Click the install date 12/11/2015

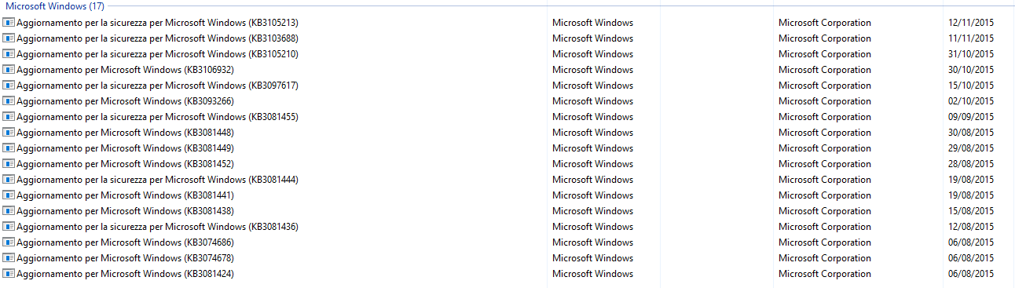971,23
